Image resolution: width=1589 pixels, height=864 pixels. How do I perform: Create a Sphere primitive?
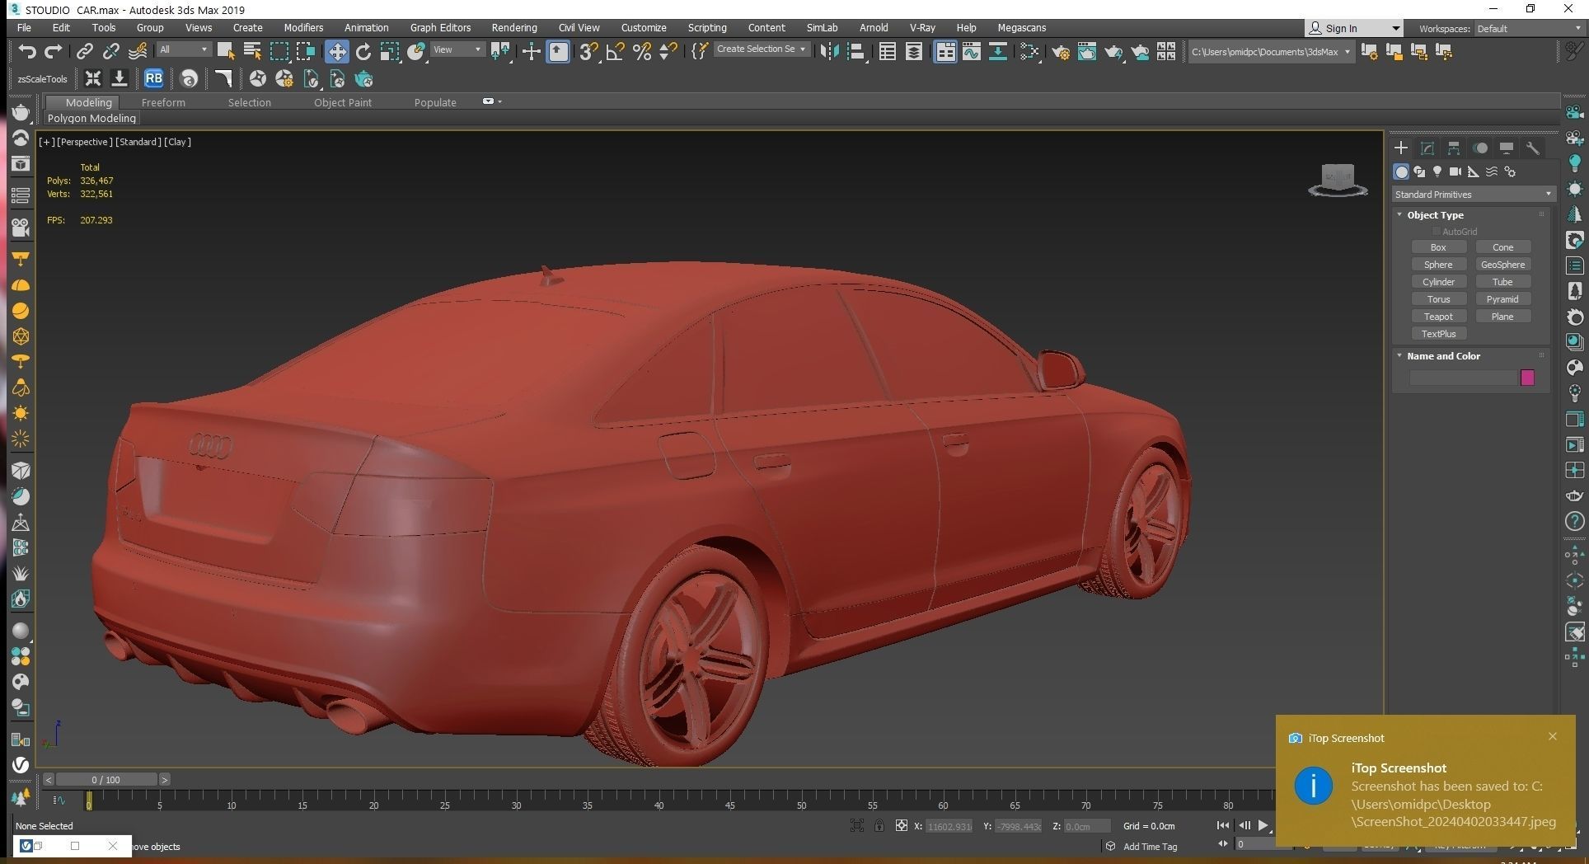point(1438,265)
